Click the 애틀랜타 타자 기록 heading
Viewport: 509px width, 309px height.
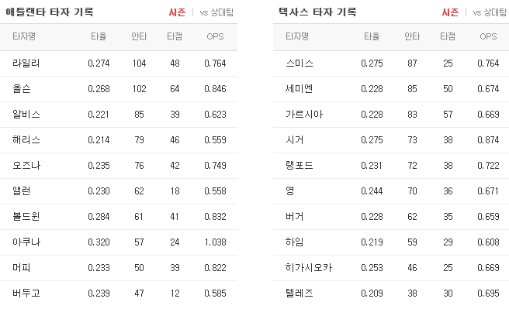(x=50, y=12)
